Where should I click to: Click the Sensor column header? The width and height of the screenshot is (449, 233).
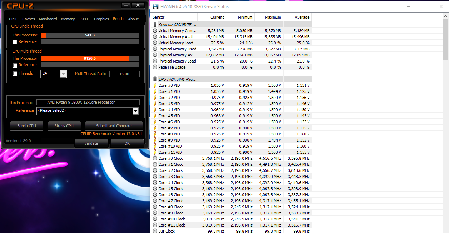click(x=174, y=17)
